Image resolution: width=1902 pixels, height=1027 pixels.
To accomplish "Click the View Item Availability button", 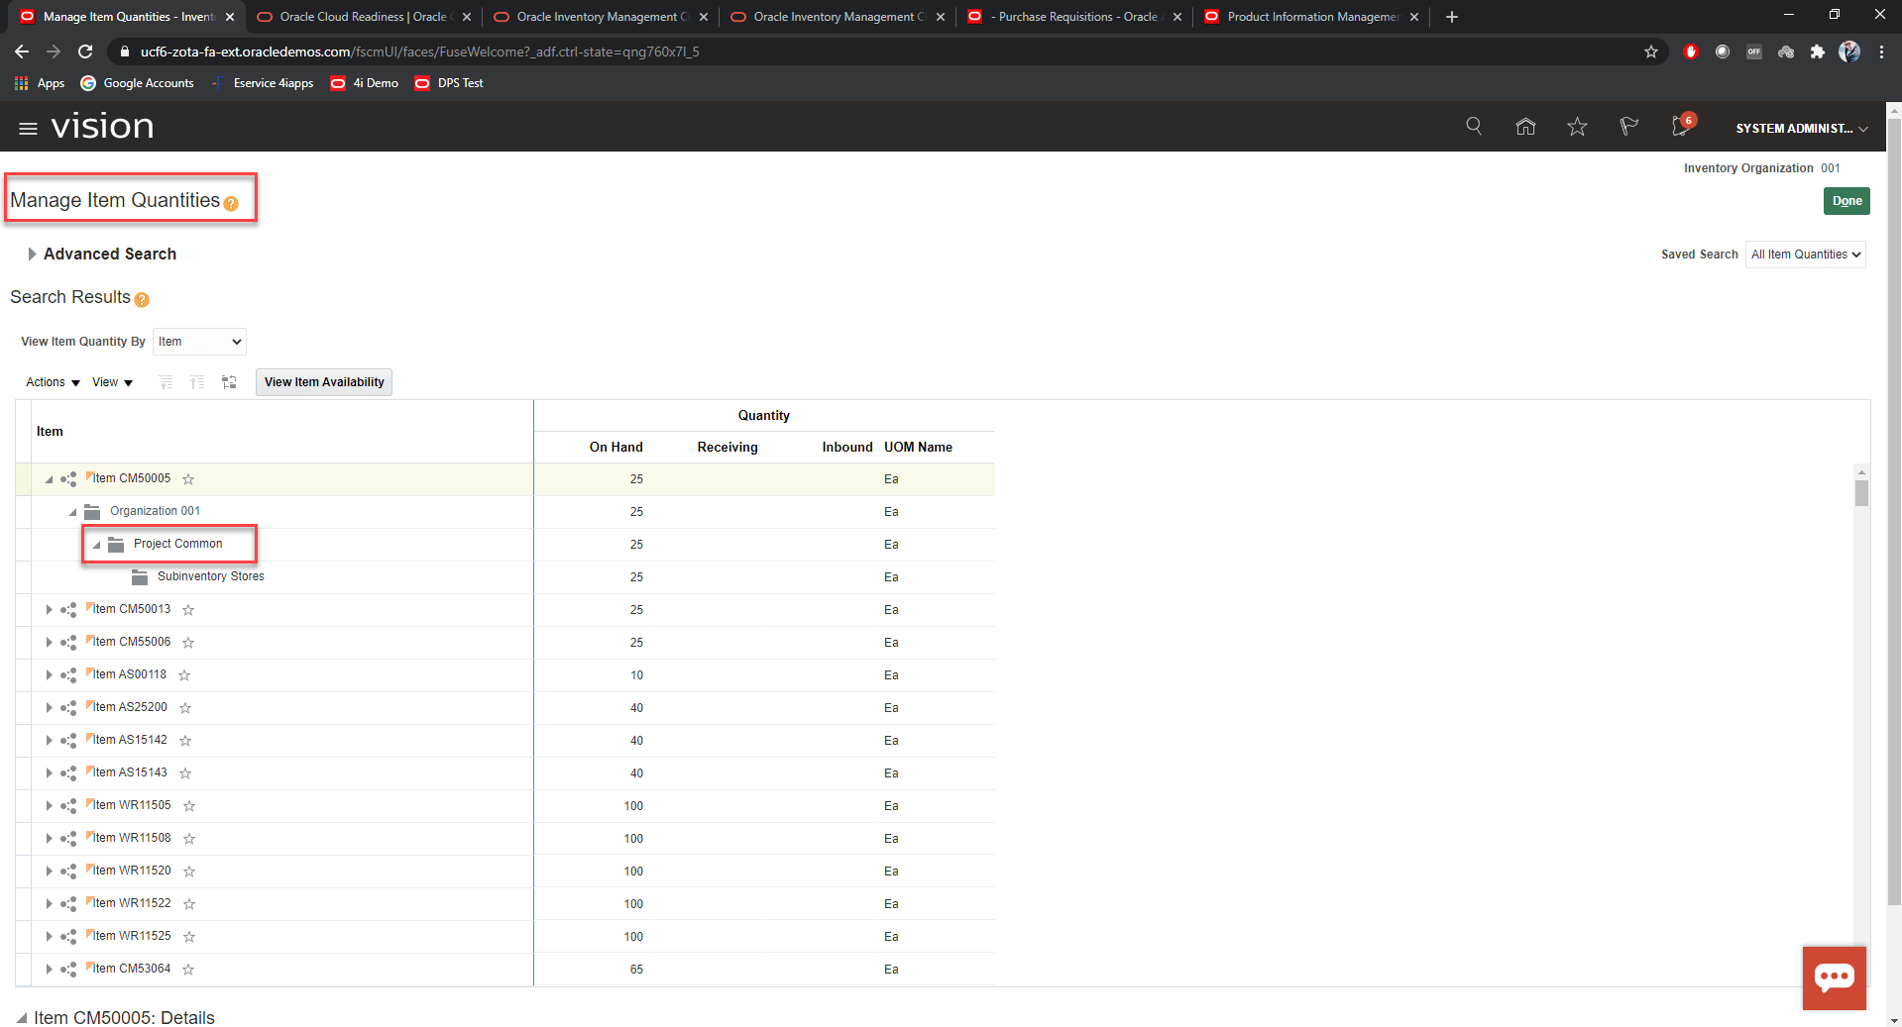I will click(324, 382).
